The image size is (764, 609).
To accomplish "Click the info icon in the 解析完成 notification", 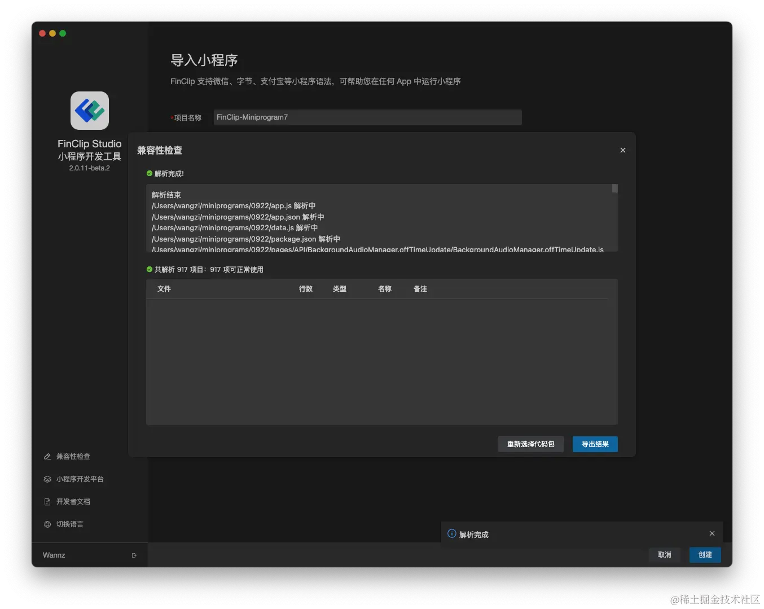I will coord(452,533).
